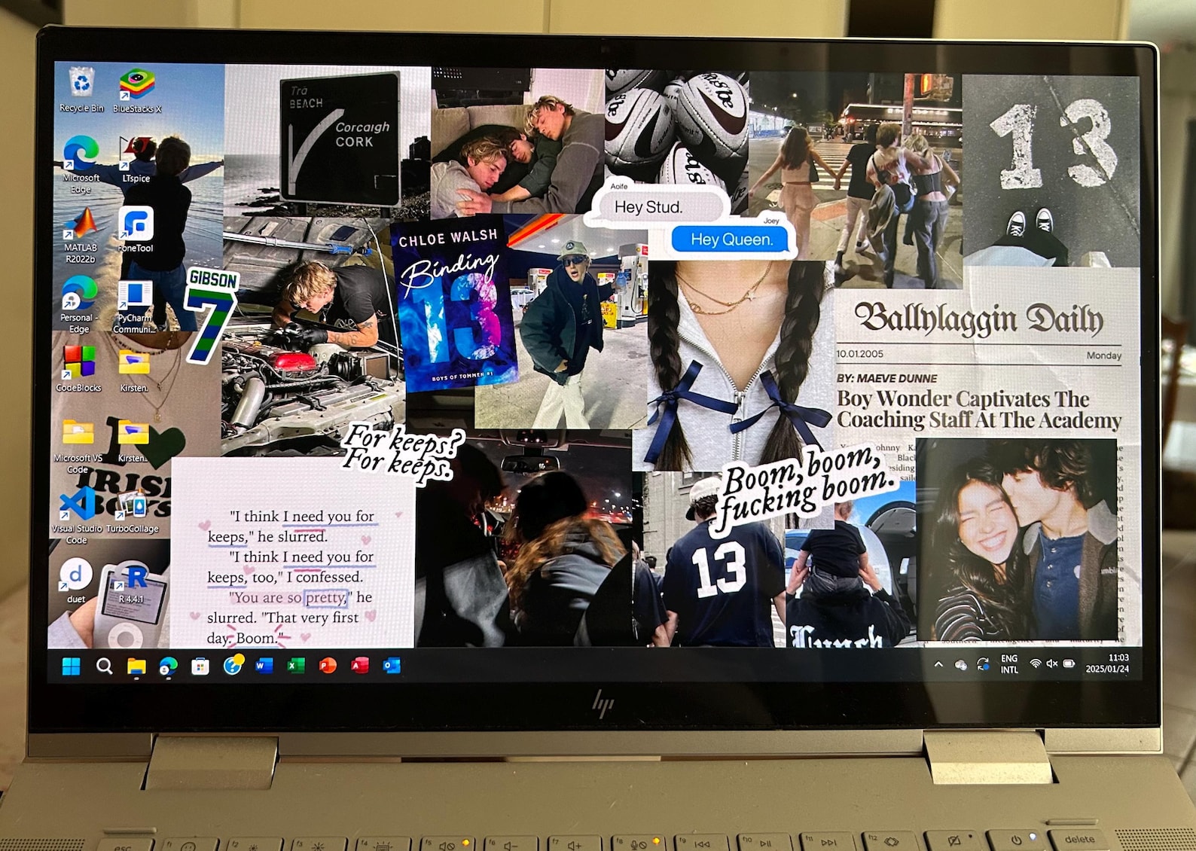
Task: Select the LTspice desktop shortcut
Action: pyautogui.click(x=136, y=160)
